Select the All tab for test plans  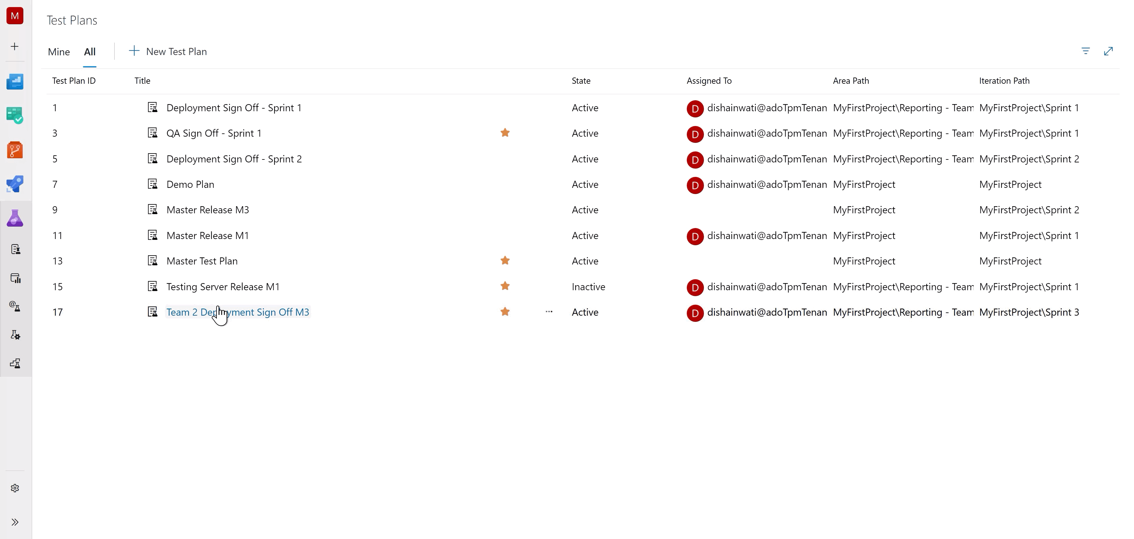(x=89, y=51)
